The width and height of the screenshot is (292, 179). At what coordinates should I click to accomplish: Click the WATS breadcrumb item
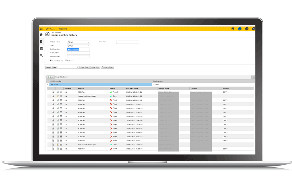click(x=52, y=29)
